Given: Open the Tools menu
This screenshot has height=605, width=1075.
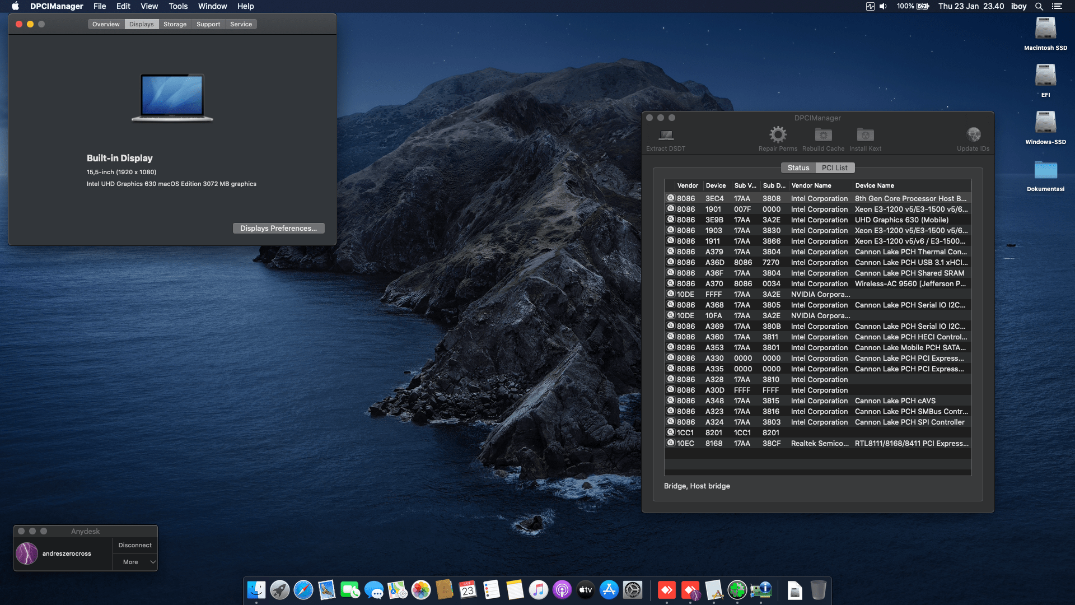Looking at the screenshot, I should 178,6.
